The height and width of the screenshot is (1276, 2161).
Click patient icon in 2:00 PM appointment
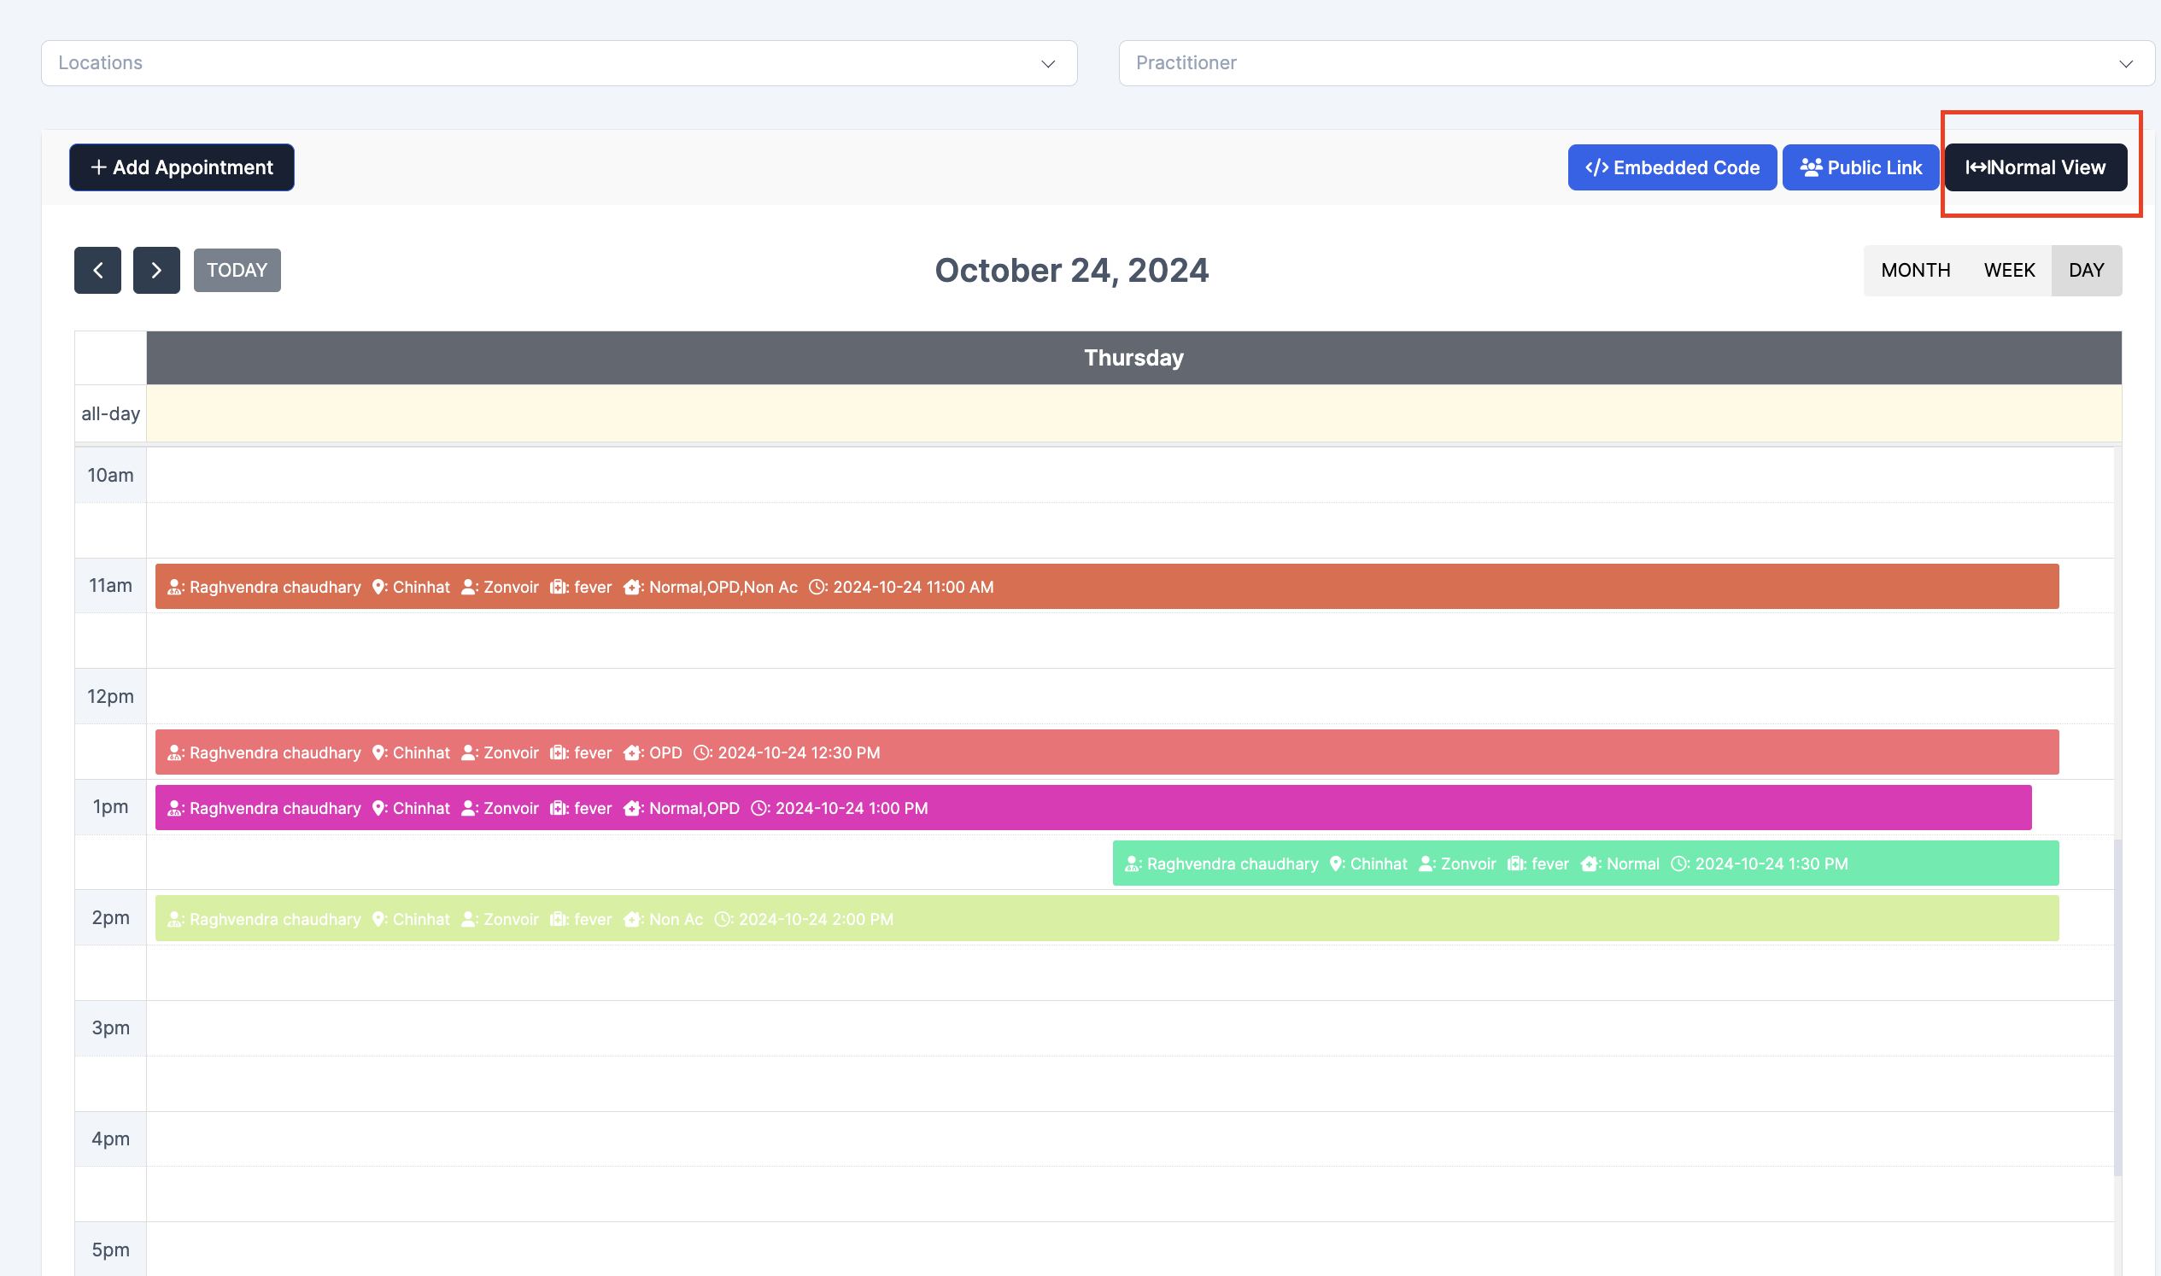click(174, 919)
